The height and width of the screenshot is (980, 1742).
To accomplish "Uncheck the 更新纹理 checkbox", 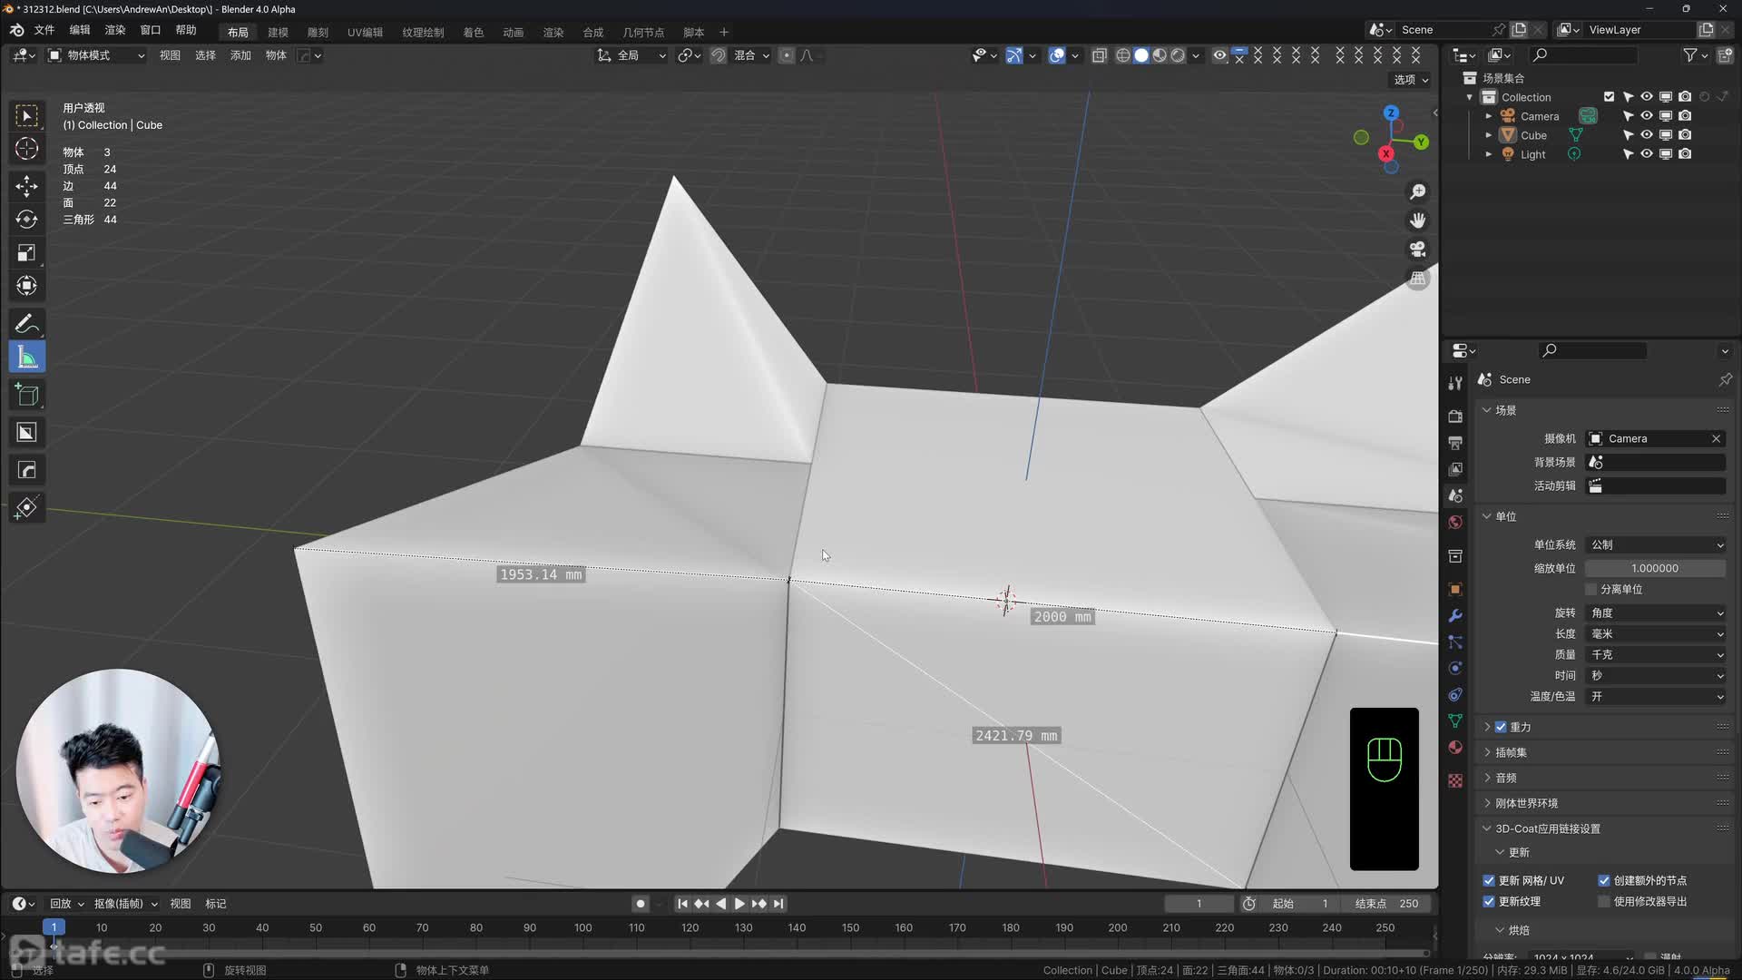I will [x=1489, y=902].
